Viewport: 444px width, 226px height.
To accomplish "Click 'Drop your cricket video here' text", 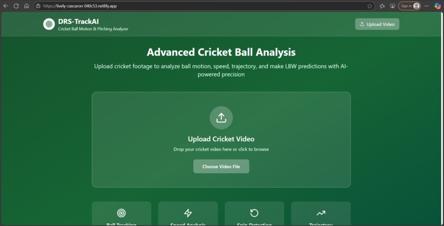I will click(x=221, y=149).
